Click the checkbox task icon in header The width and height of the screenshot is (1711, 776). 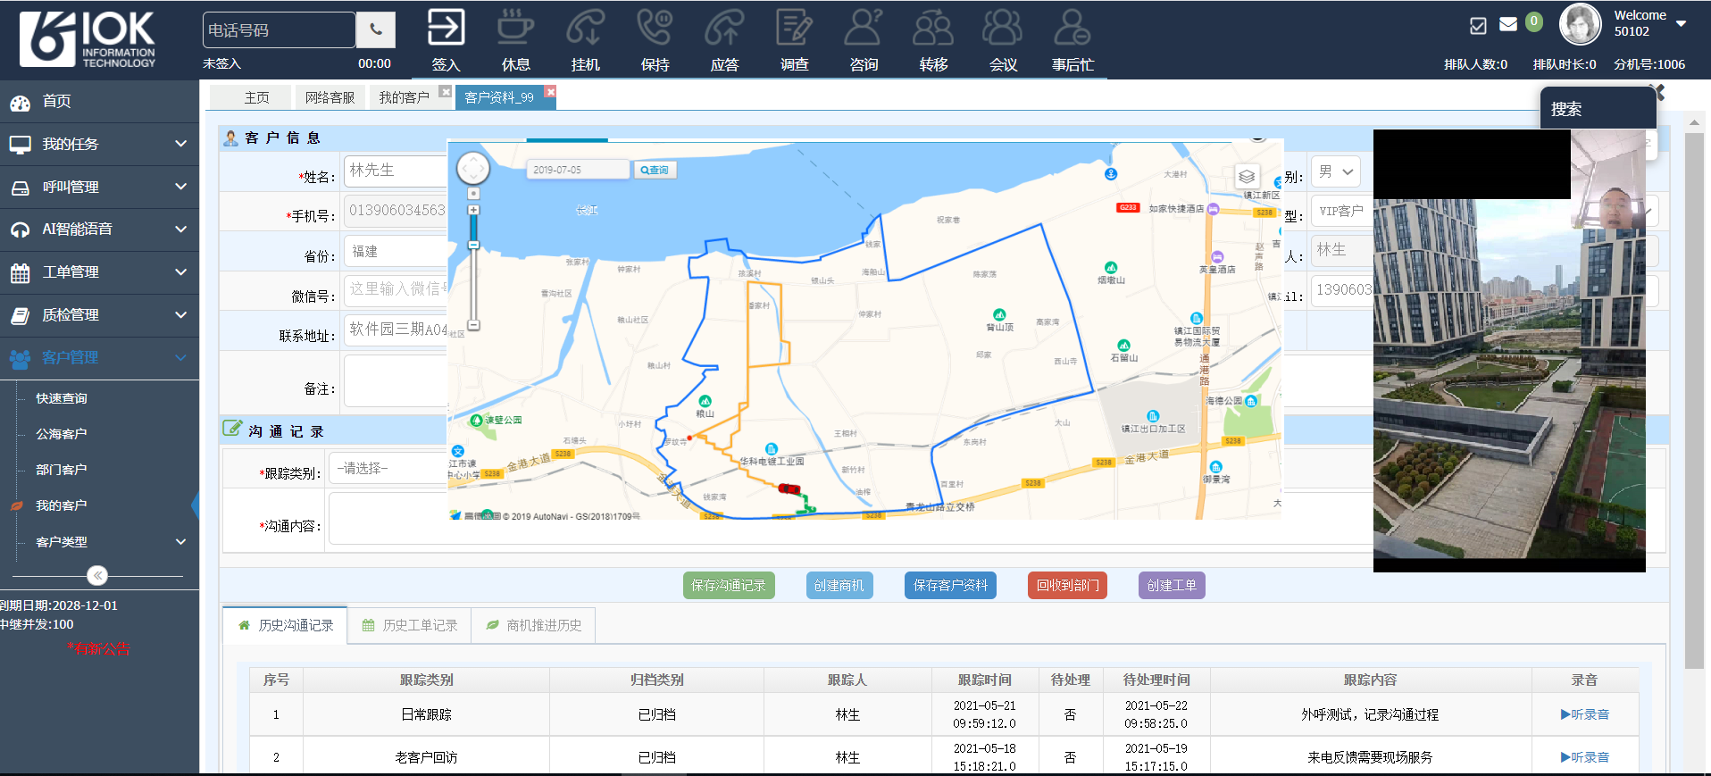[x=1478, y=25]
